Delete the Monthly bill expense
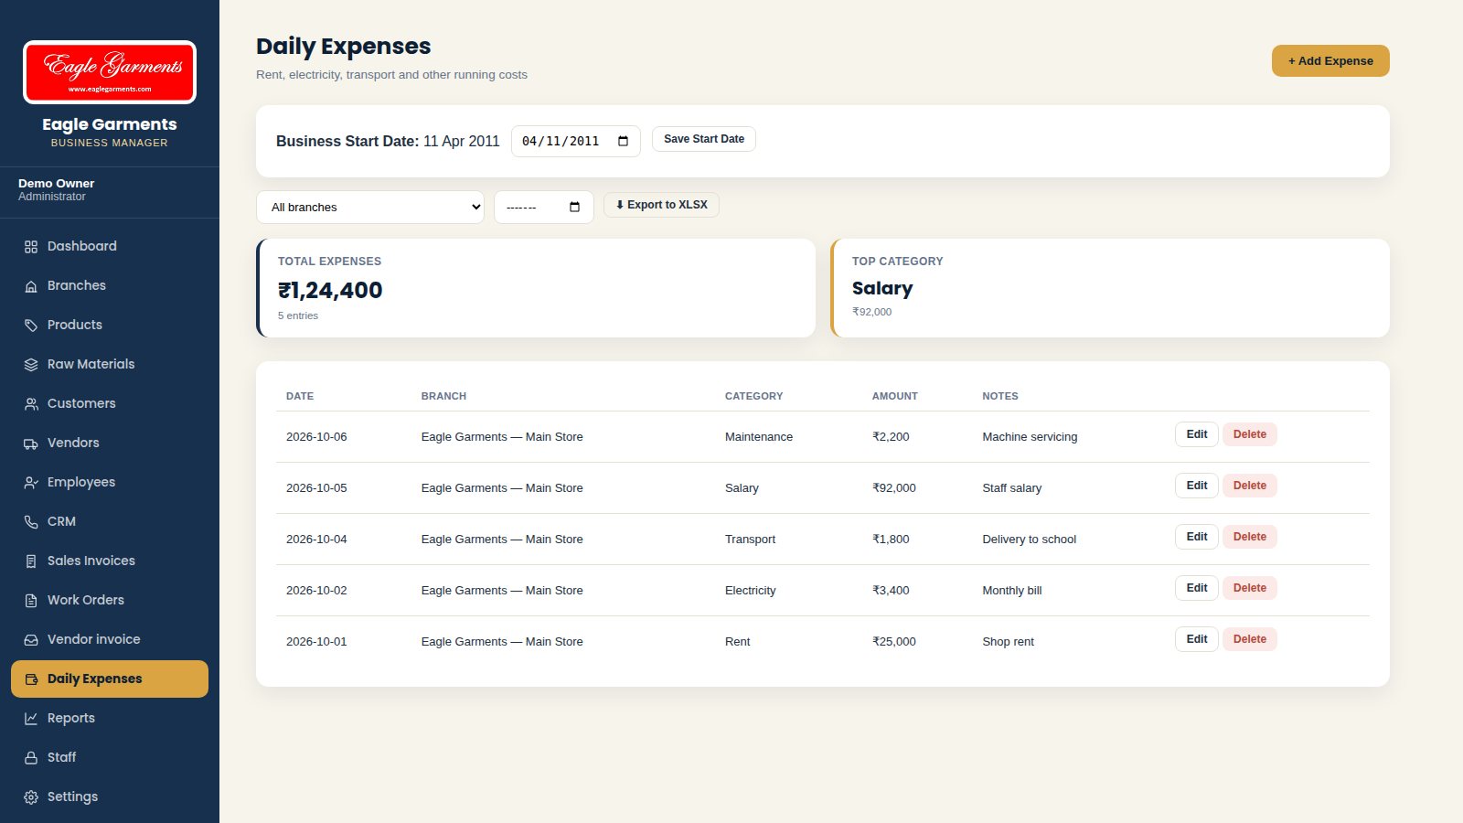The height and width of the screenshot is (823, 1463). click(x=1250, y=588)
